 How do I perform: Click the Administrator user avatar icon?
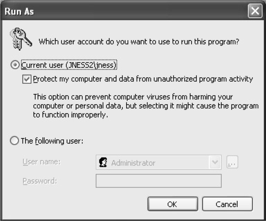click(x=103, y=162)
